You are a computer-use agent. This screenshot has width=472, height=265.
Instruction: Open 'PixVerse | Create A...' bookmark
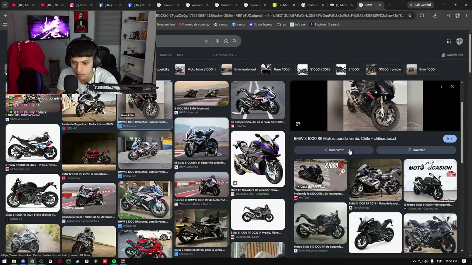tap(326, 25)
